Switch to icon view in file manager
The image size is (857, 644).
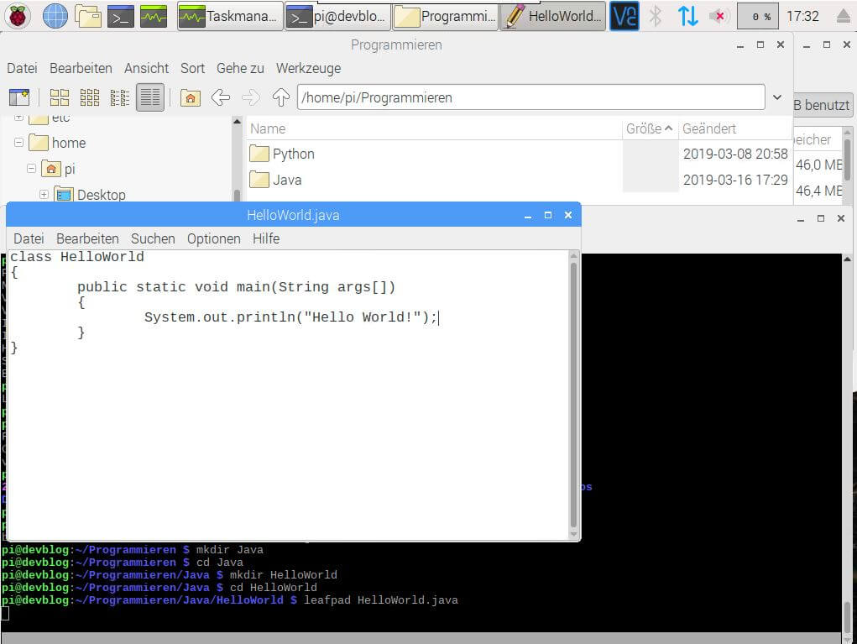(x=60, y=97)
